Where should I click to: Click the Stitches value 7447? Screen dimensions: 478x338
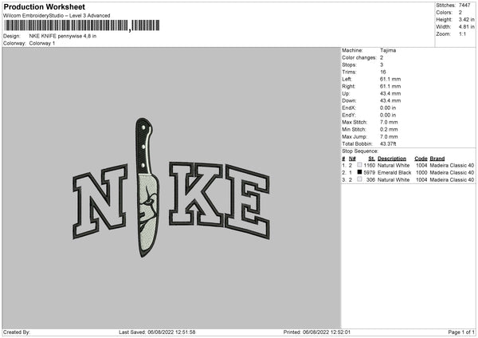click(x=464, y=6)
